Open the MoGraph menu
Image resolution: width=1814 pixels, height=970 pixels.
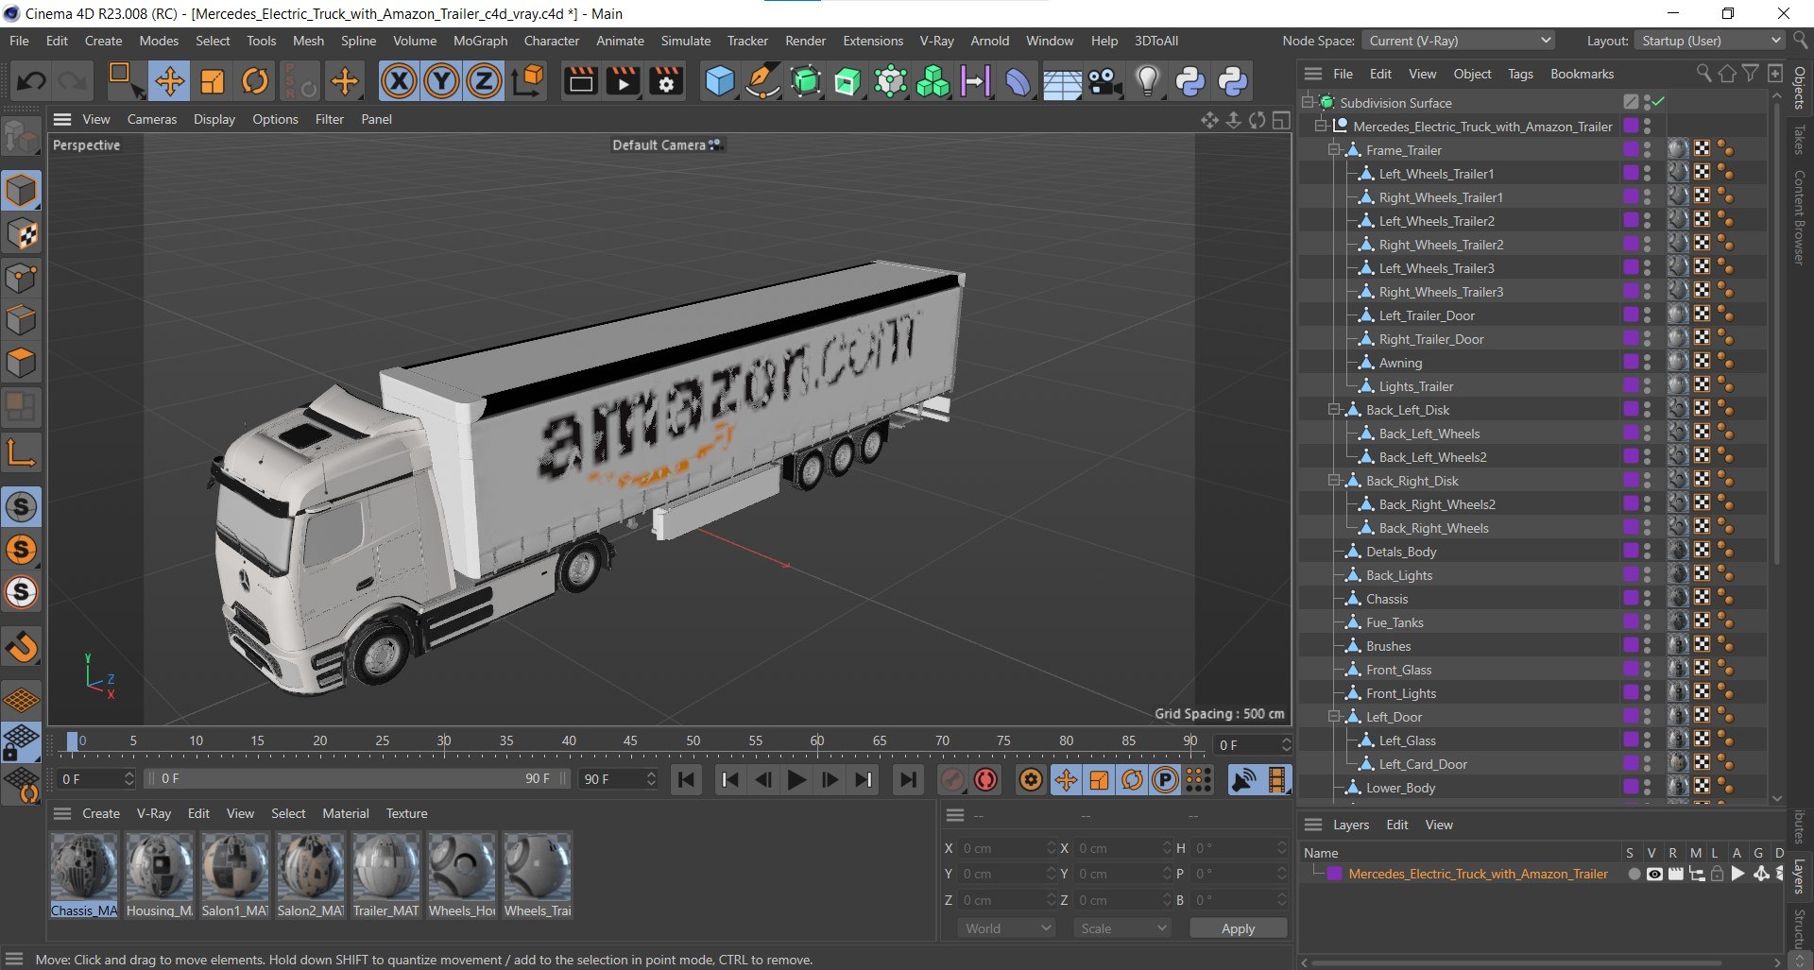pos(480,41)
